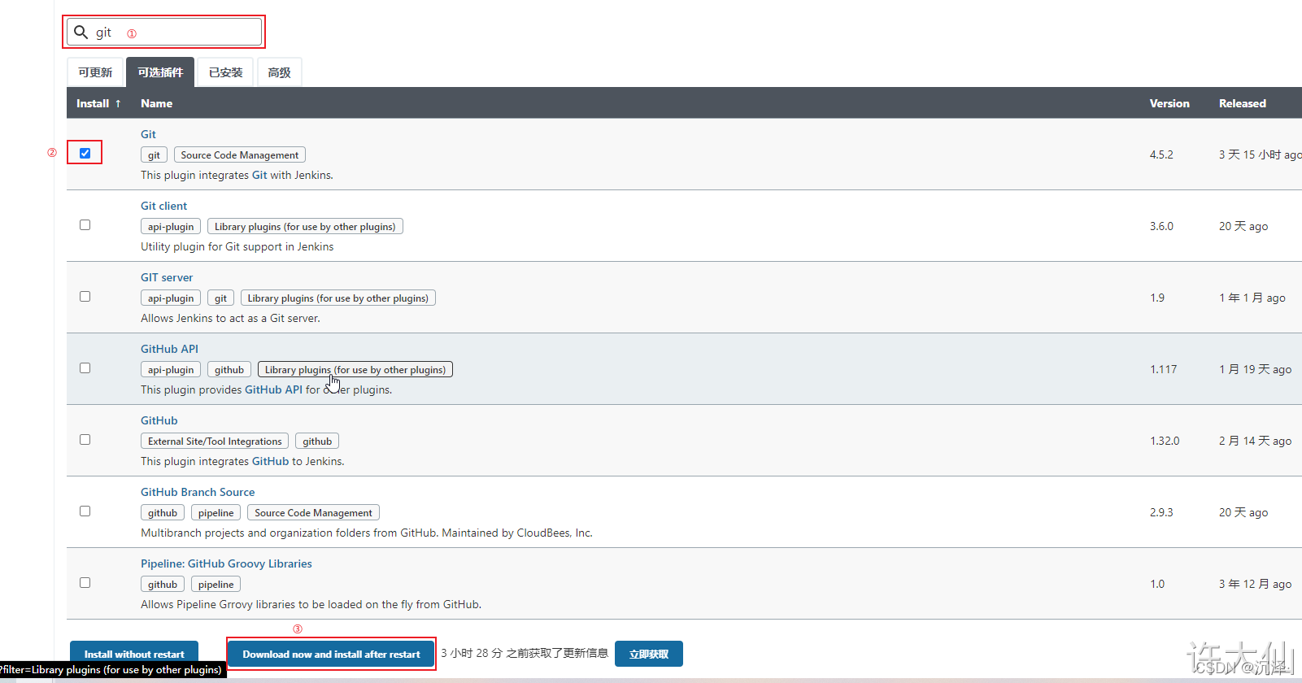Tick the GitHub Branch Source checkbox
The image size is (1302, 683).
click(85, 511)
